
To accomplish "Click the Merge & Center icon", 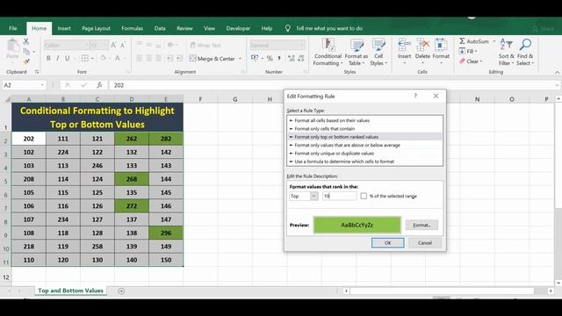I will point(193,58).
